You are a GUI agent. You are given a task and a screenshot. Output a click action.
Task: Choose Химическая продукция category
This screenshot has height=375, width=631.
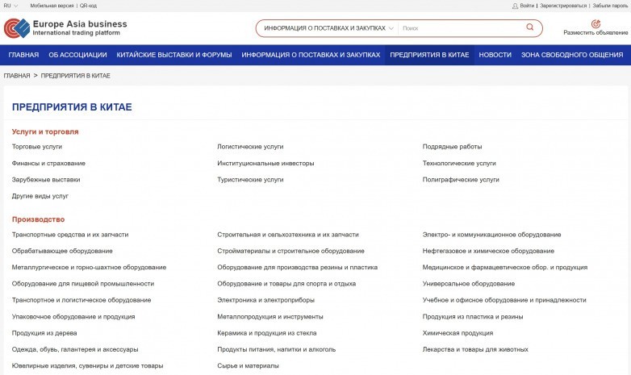click(x=458, y=333)
